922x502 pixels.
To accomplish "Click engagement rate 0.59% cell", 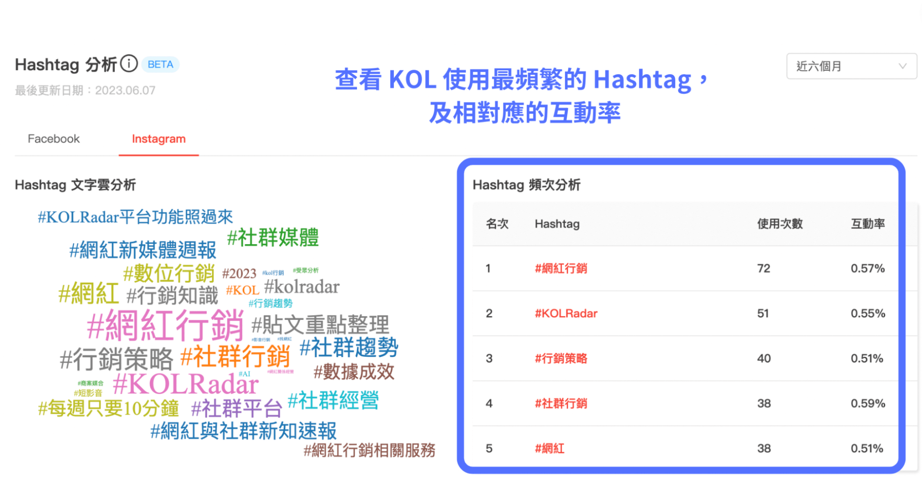I will click(868, 404).
